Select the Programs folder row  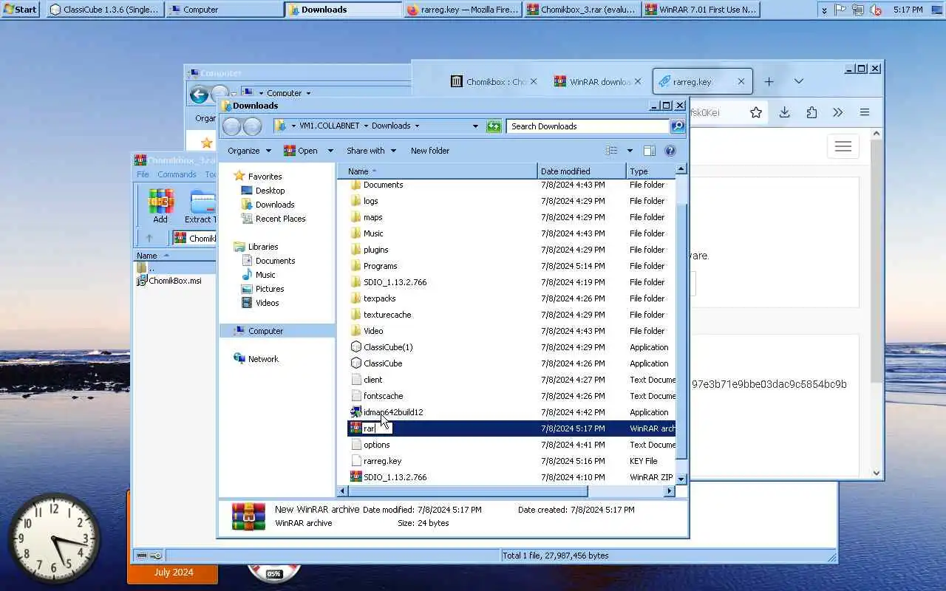(x=511, y=266)
